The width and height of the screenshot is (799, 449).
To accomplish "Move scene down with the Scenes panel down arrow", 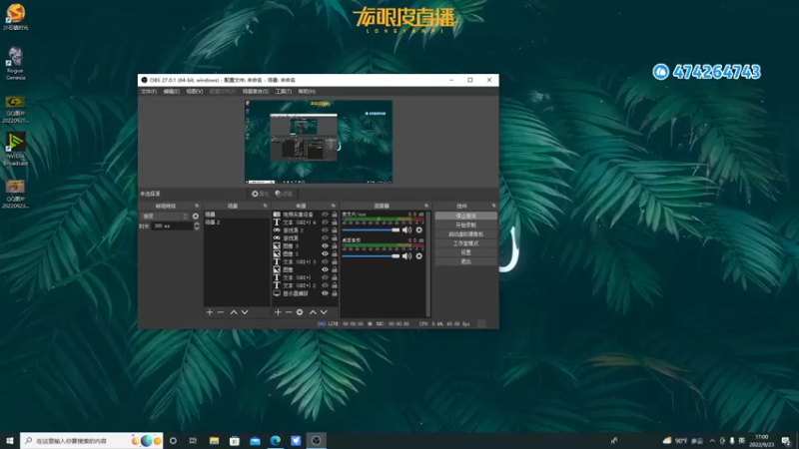I will click(245, 312).
